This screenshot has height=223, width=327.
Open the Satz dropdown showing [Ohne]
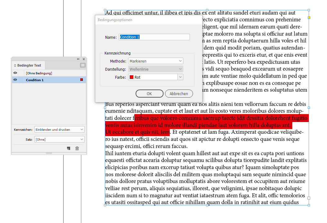(59, 139)
